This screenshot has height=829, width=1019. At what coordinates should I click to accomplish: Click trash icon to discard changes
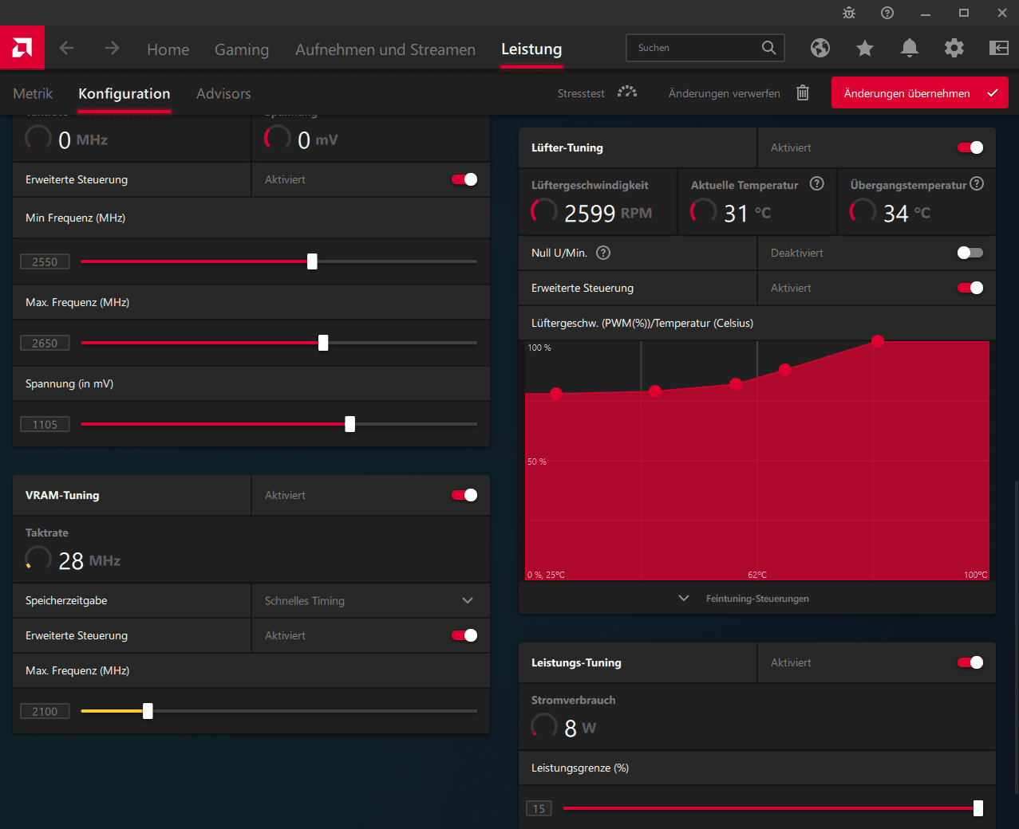pos(803,93)
